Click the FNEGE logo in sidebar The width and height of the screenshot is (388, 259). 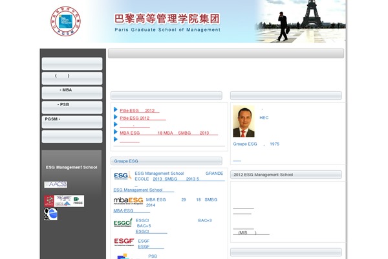pyautogui.click(x=78, y=201)
